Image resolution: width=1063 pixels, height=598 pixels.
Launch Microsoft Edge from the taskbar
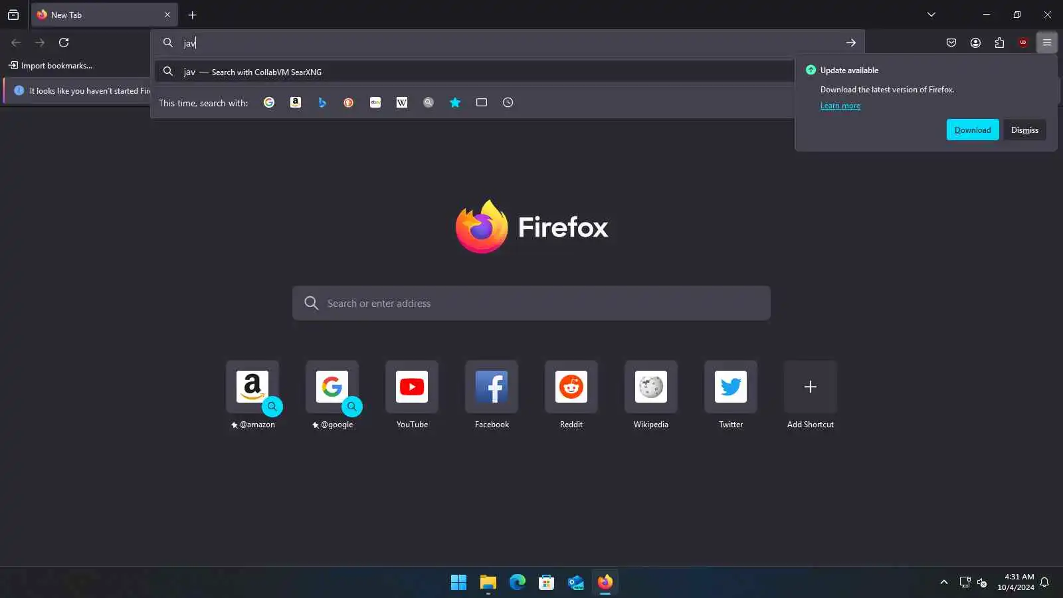tap(517, 582)
